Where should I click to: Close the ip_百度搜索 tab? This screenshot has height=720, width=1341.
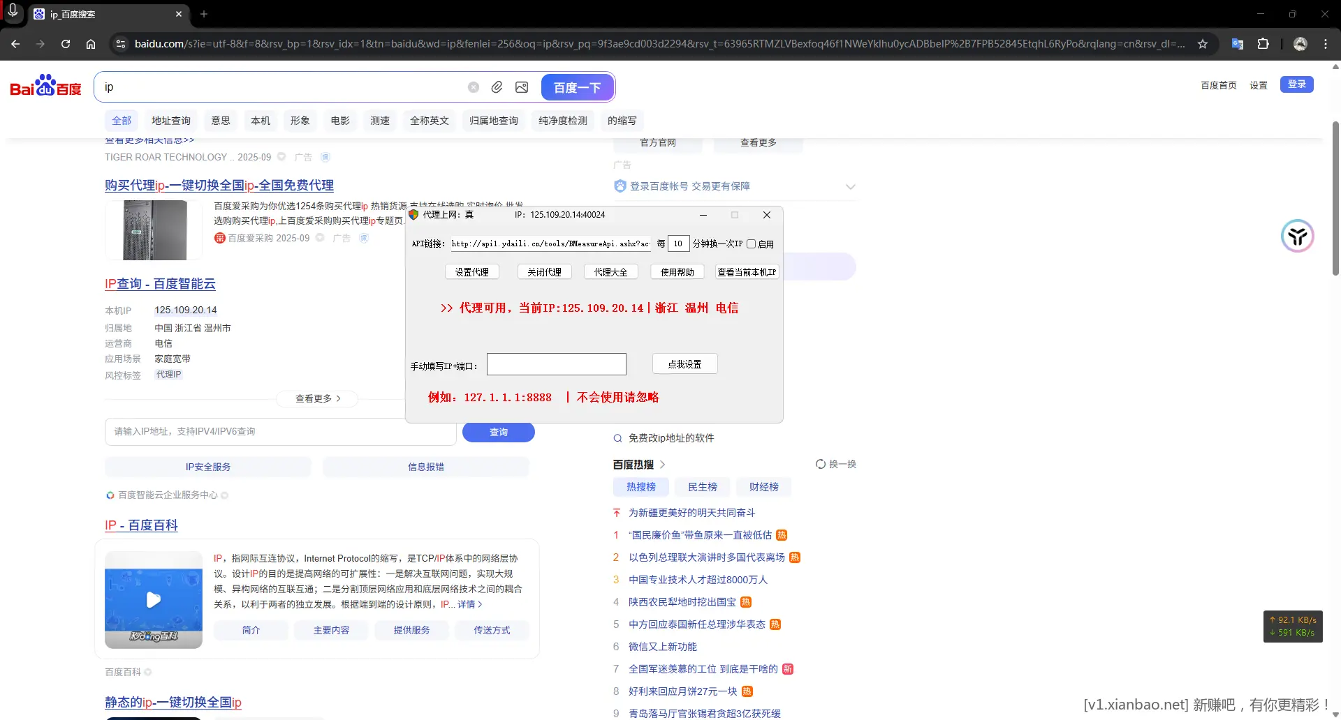tap(179, 14)
